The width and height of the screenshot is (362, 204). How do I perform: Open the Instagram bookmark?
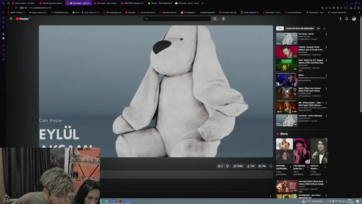click(x=188, y=12)
